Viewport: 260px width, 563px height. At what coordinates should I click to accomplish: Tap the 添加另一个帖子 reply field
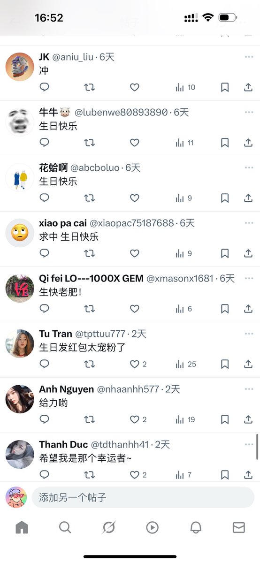coord(143,497)
